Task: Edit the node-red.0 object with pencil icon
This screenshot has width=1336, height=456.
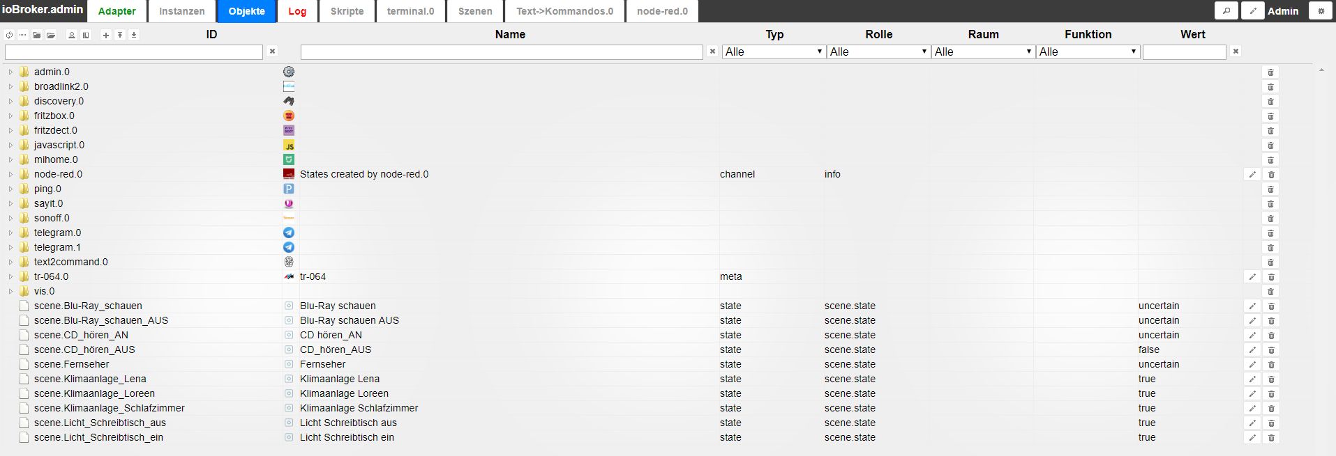Action: 1252,175
